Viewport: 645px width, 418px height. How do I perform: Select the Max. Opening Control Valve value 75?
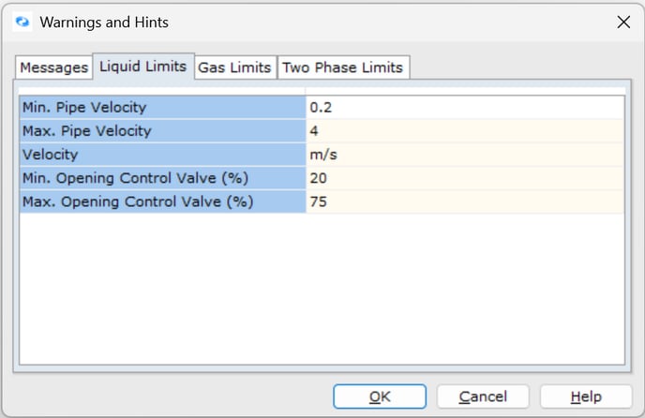click(x=464, y=202)
